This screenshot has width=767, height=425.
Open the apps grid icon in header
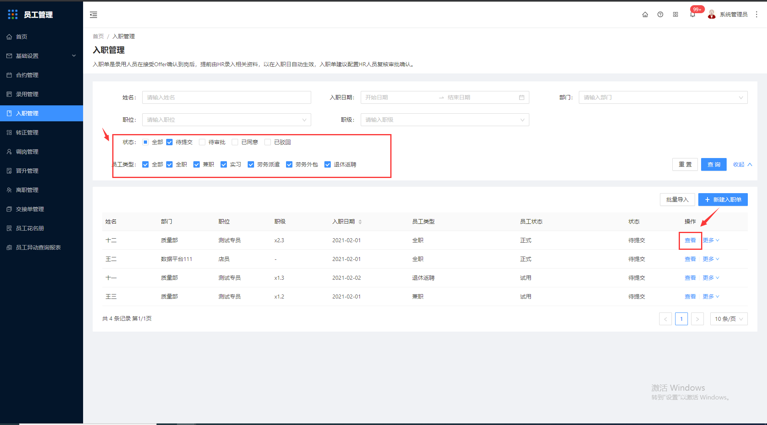pyautogui.click(x=676, y=14)
